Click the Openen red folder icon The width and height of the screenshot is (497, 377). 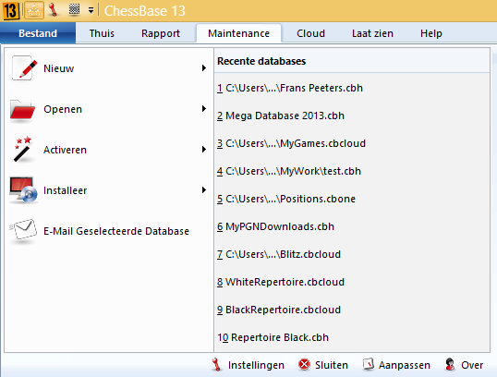pos(22,110)
